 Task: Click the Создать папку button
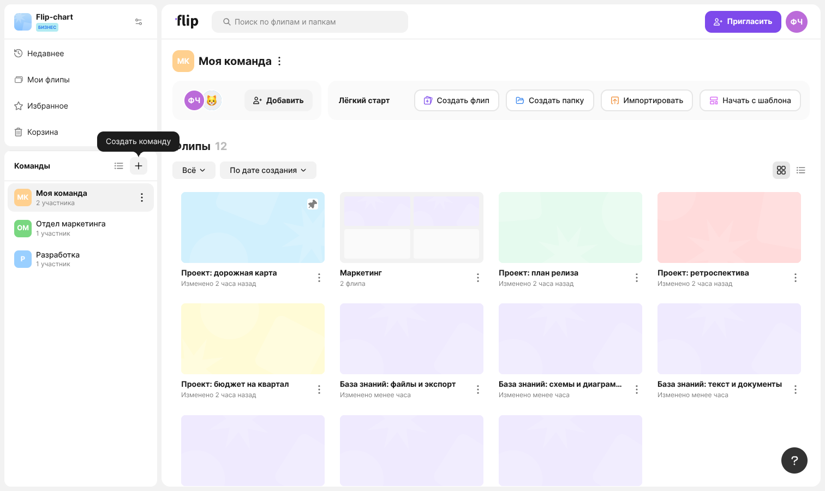coord(550,100)
